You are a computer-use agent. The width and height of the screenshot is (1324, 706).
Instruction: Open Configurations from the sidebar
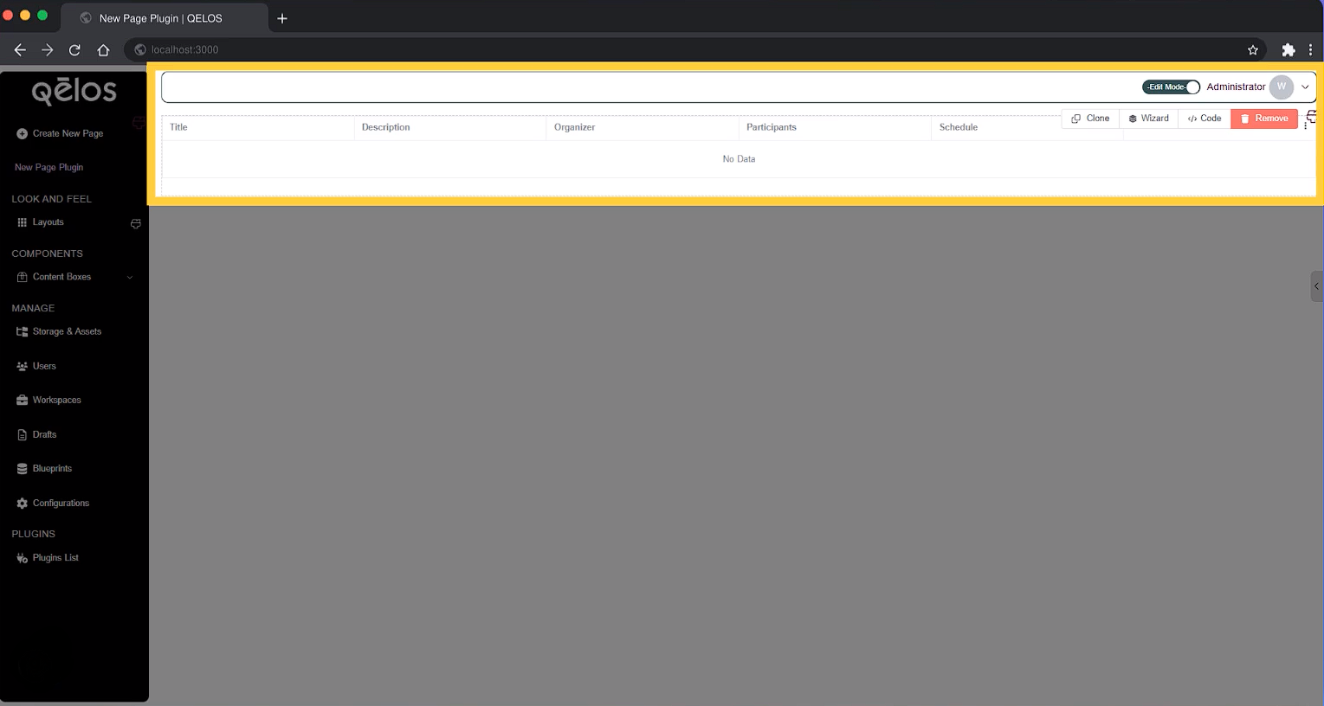(61, 503)
